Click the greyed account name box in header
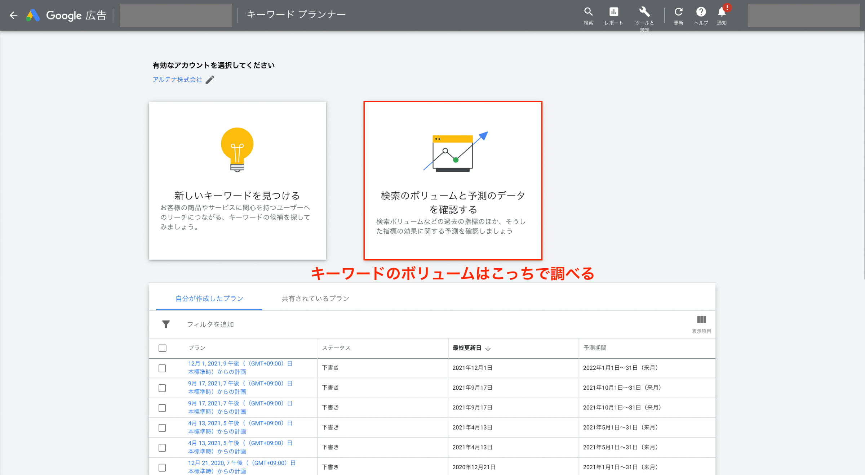The height and width of the screenshot is (475, 865). (176, 15)
